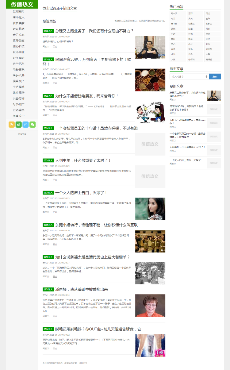Choose 搞笑·段子 from the sidebar
The image size is (230, 370).
[18, 81]
